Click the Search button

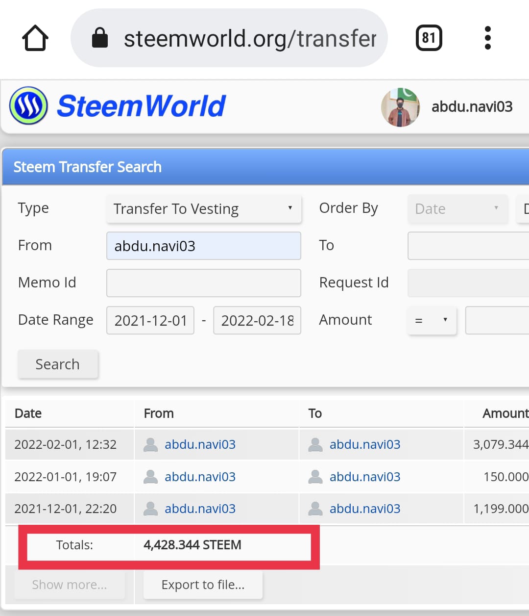58,364
